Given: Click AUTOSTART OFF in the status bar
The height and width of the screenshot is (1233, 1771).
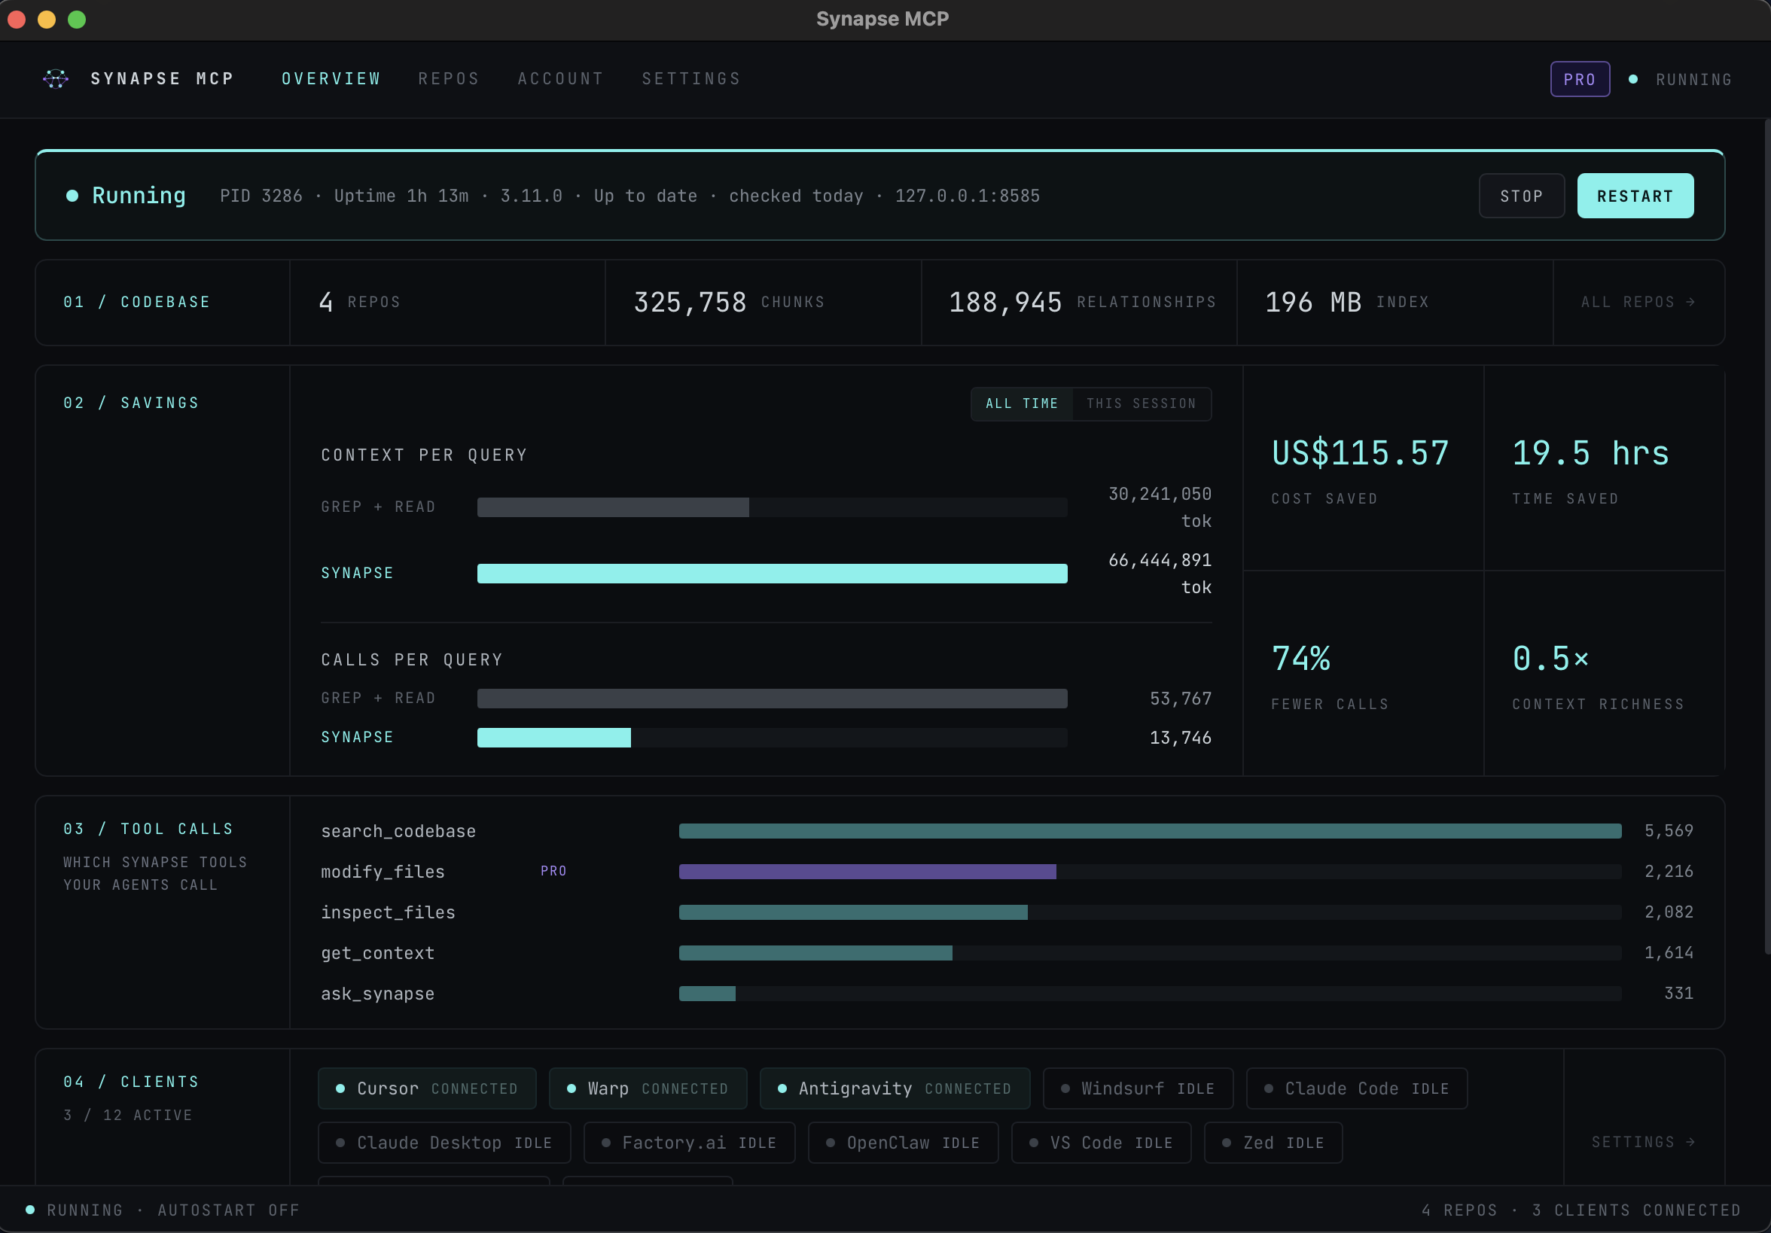Looking at the screenshot, I should click(228, 1210).
